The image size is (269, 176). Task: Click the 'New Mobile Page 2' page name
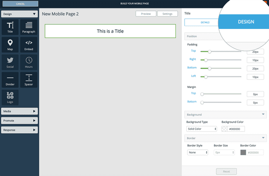[60, 14]
